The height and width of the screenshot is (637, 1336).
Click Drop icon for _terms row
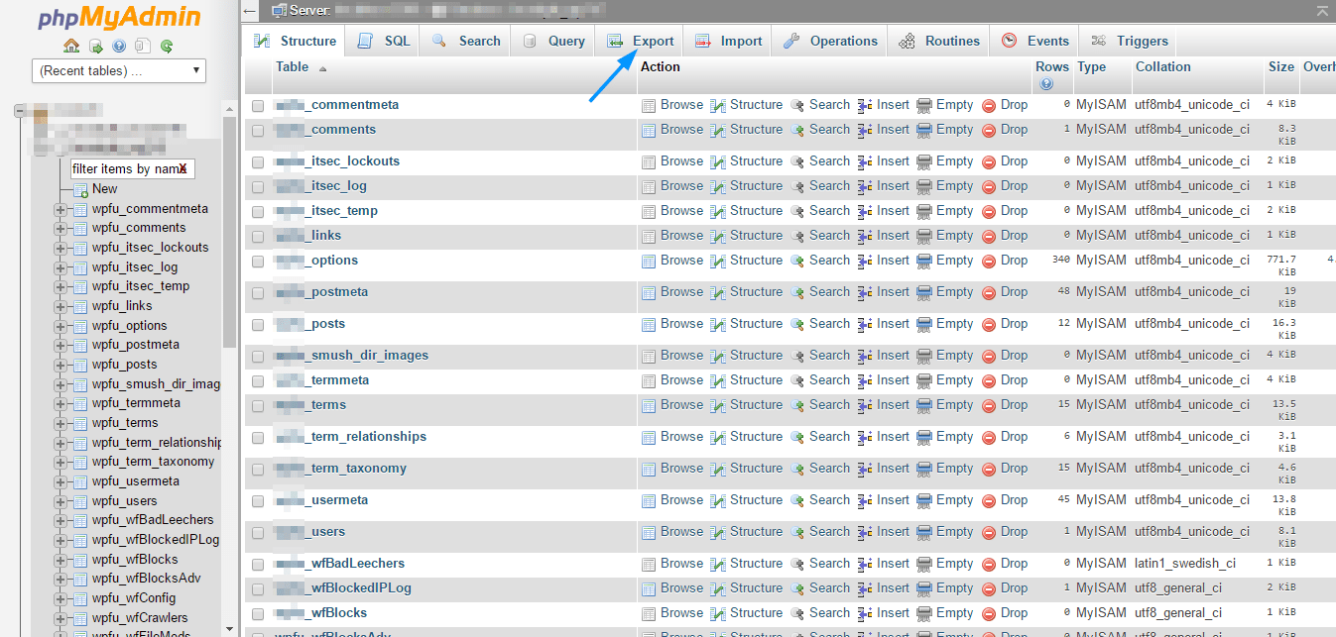pos(989,405)
